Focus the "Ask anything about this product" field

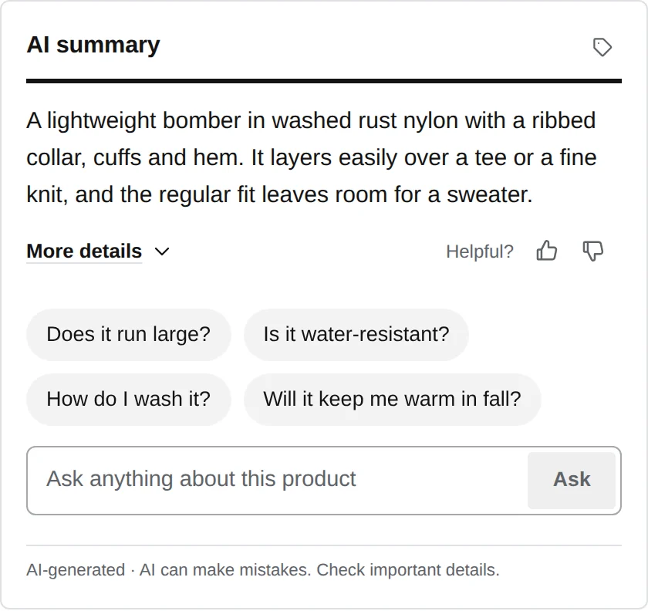pyautogui.click(x=278, y=480)
